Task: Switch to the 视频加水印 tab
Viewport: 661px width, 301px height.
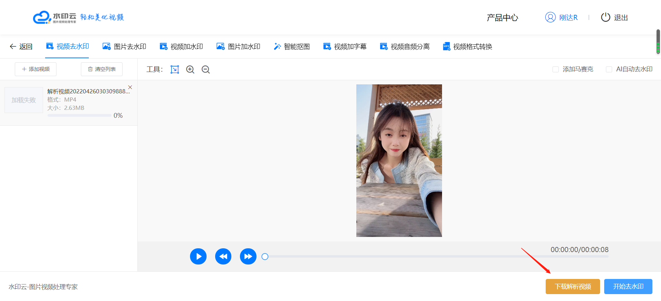Action: pyautogui.click(x=181, y=46)
